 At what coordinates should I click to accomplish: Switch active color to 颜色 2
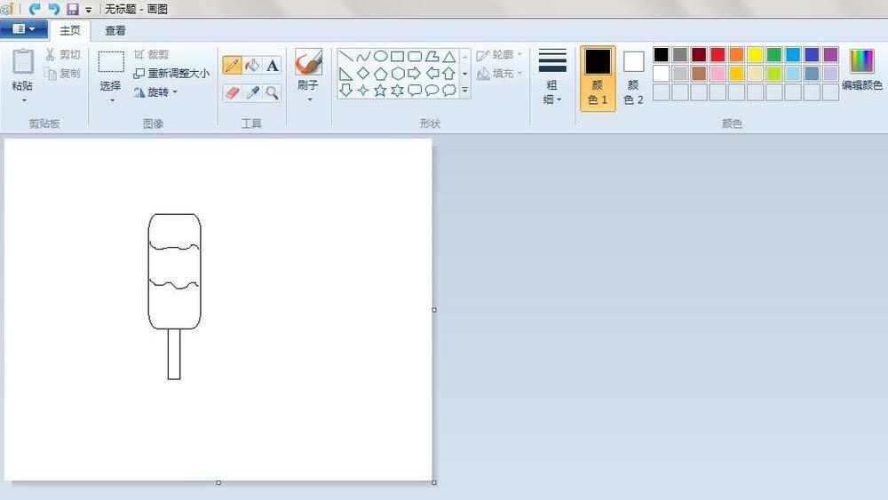pos(633,78)
